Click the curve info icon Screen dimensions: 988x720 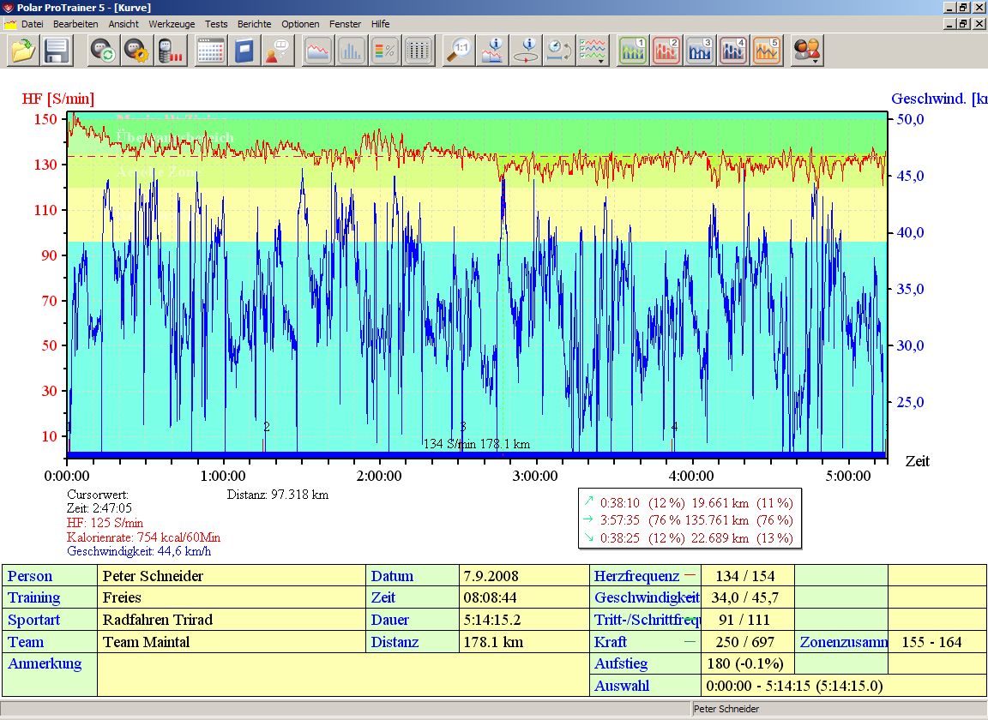pyautogui.click(x=493, y=51)
